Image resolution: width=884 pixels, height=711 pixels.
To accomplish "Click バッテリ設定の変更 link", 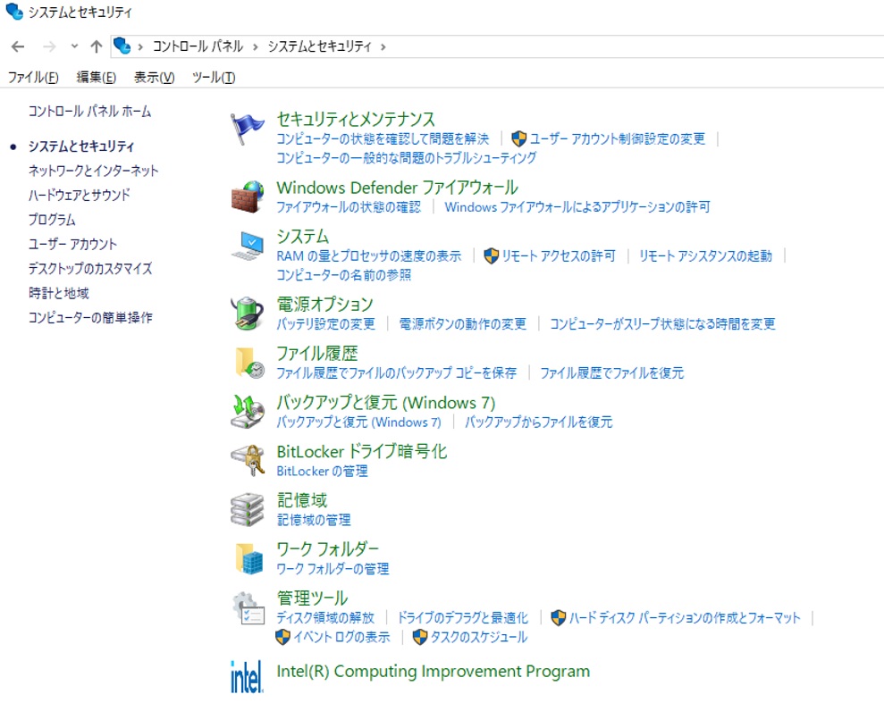I will point(326,323).
